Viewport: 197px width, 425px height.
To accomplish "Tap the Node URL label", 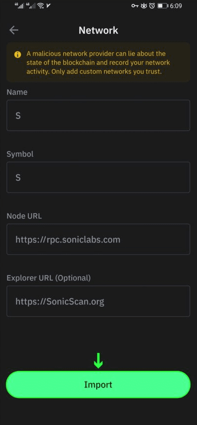I will click(x=24, y=216).
